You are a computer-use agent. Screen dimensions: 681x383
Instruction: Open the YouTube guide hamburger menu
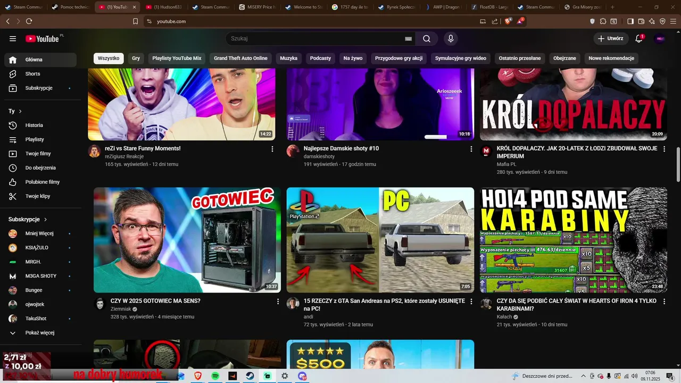pos(13,39)
